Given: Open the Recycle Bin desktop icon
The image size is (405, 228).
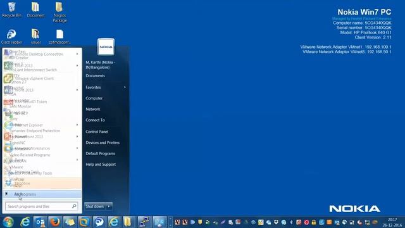Looking at the screenshot, I should coord(11,9).
